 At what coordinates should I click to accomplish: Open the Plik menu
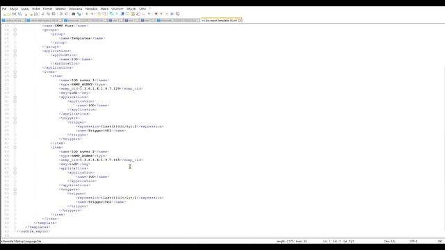(x=4, y=9)
